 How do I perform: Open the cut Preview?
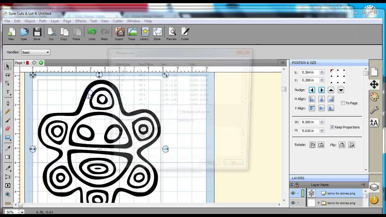tap(172, 34)
